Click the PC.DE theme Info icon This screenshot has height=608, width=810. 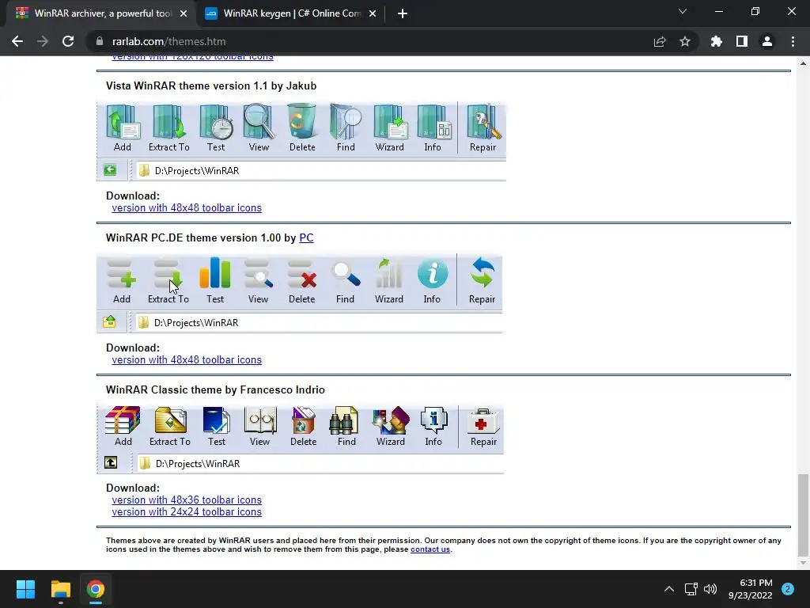tap(433, 273)
